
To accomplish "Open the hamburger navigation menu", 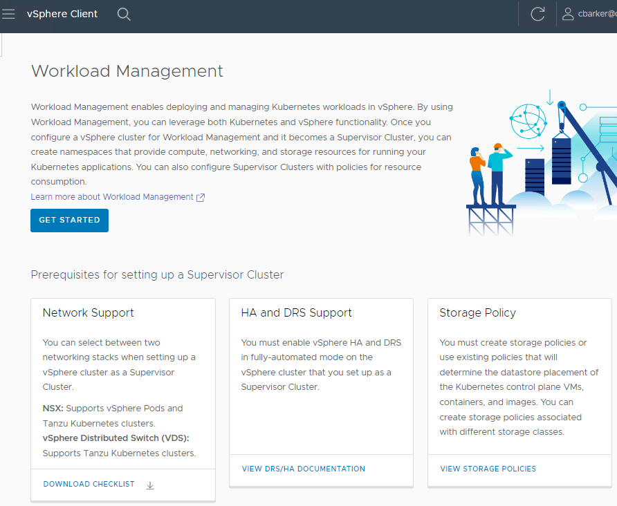I will tap(8, 14).
